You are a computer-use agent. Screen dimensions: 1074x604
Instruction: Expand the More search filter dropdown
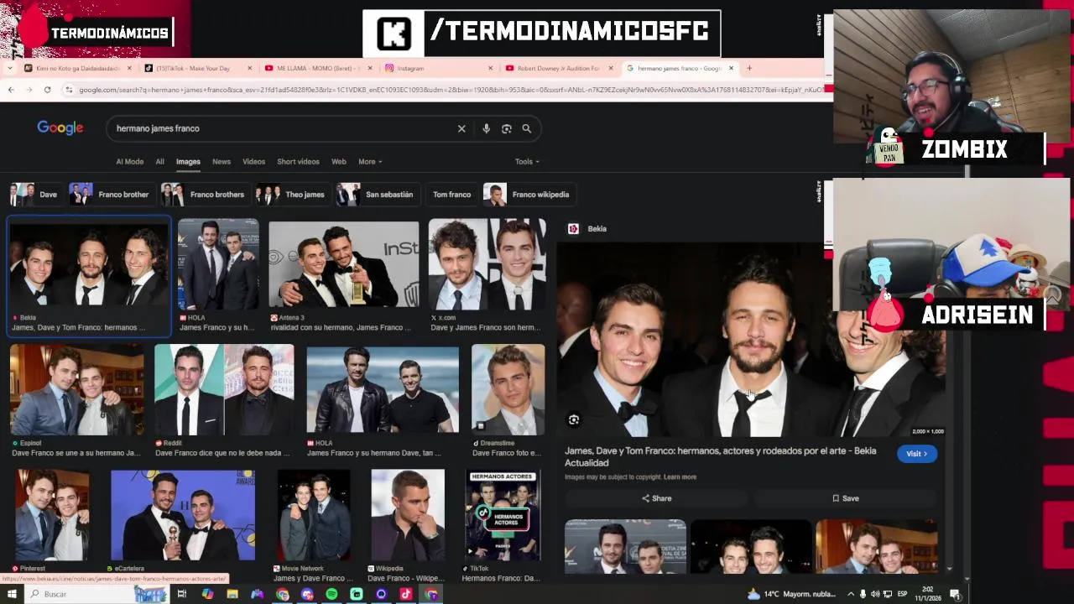click(370, 161)
